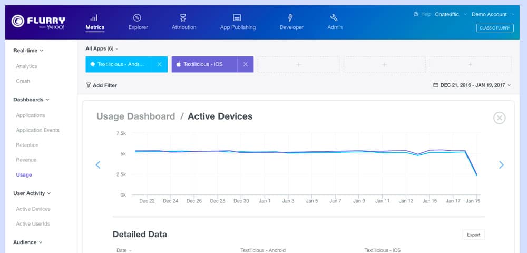The height and width of the screenshot is (253, 527).
Task: Open the Retention dashboard
Action: click(x=27, y=145)
